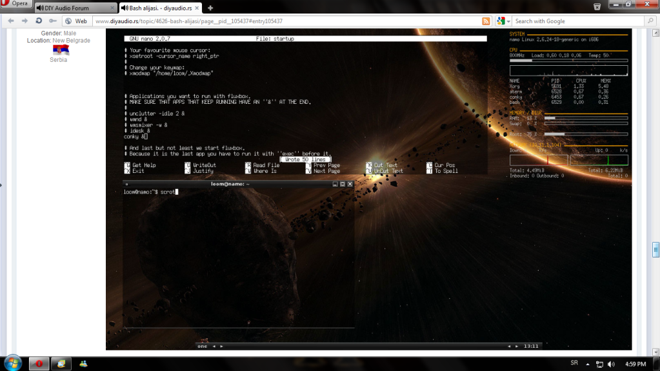The width and height of the screenshot is (660, 371).
Task: Click the browser Back arrow
Action: pos(10,21)
